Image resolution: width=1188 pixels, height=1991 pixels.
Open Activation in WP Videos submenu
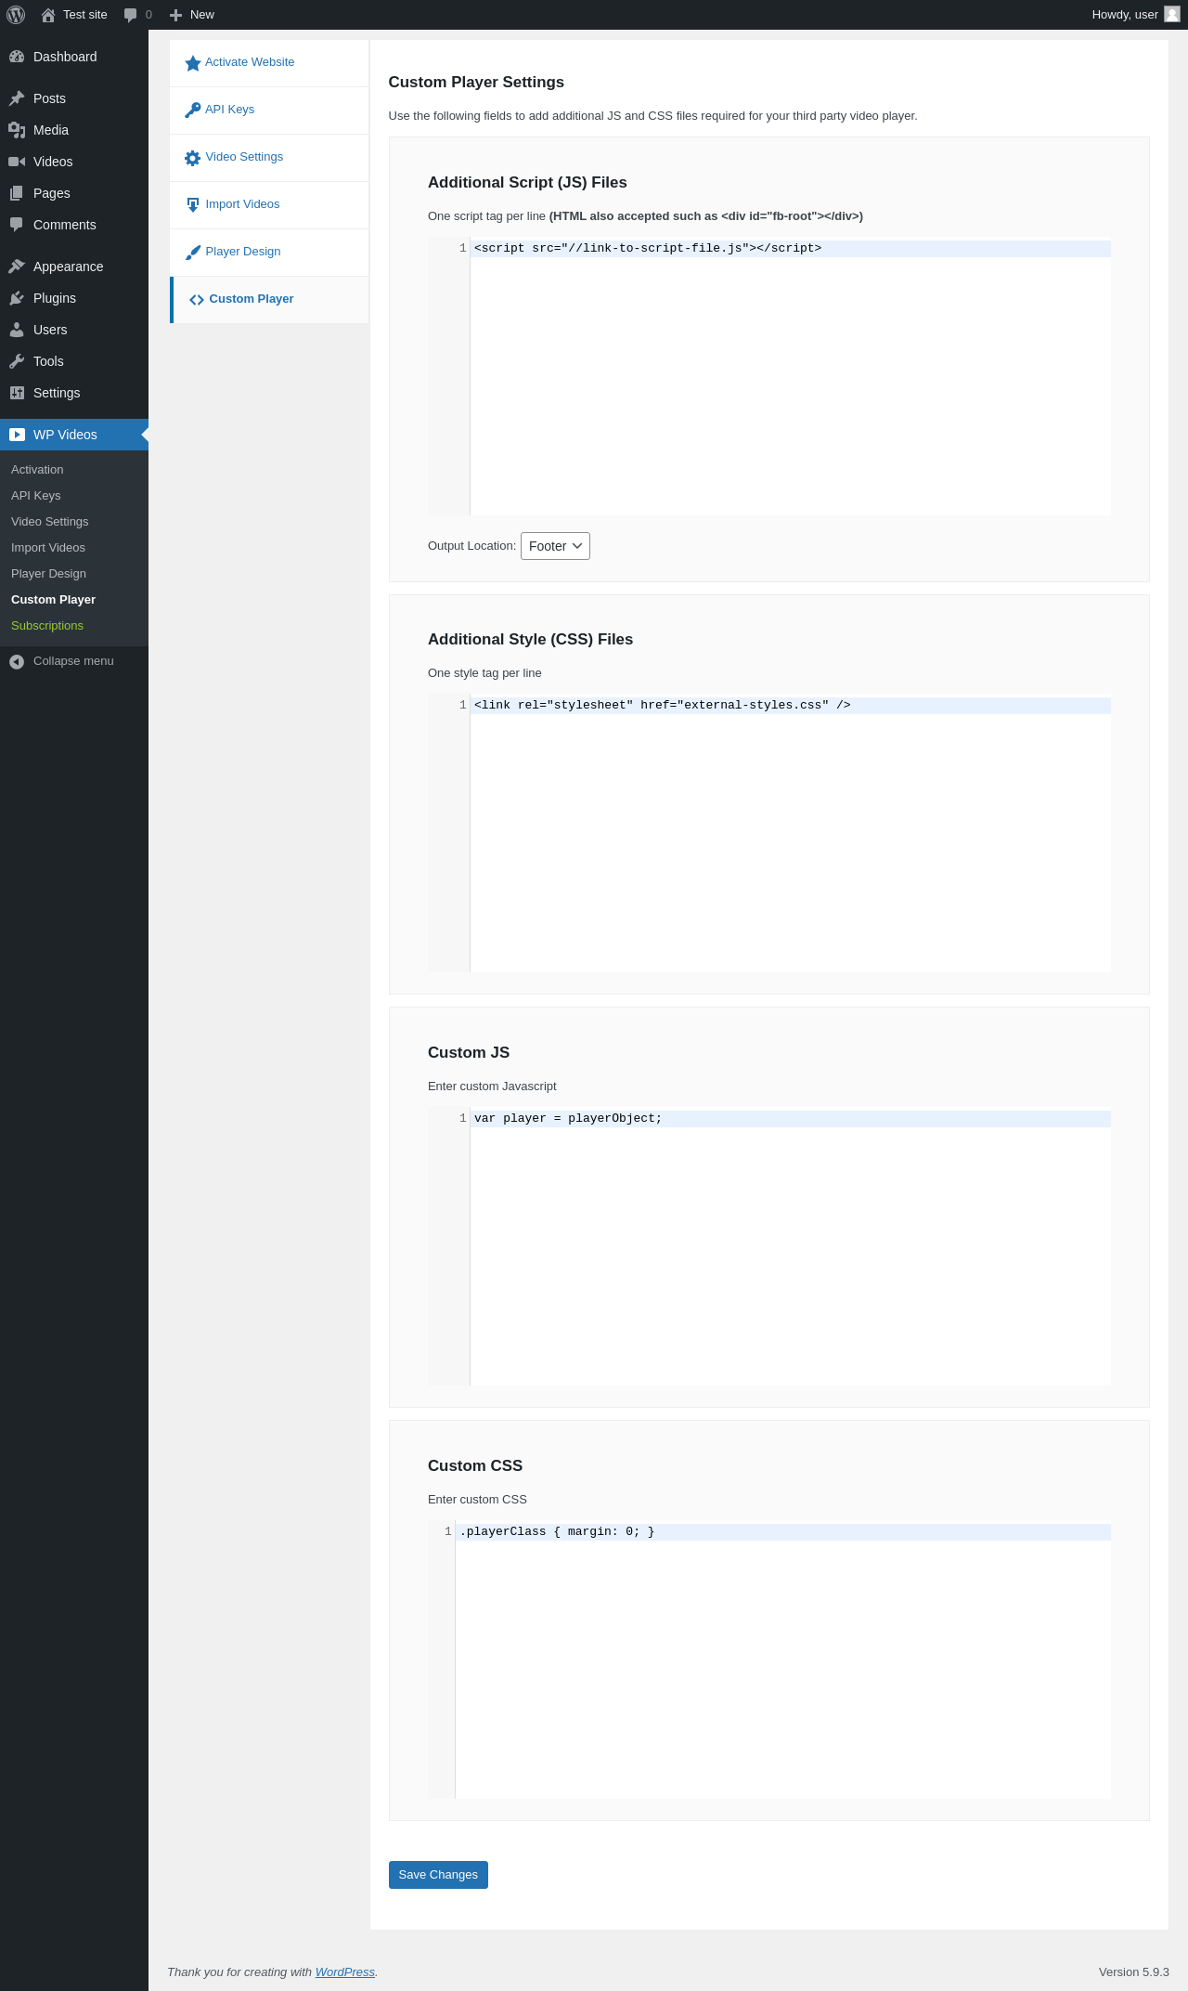pos(37,470)
